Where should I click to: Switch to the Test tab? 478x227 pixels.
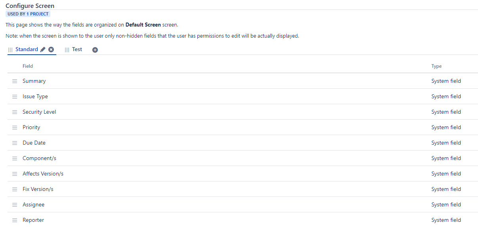pyautogui.click(x=77, y=50)
